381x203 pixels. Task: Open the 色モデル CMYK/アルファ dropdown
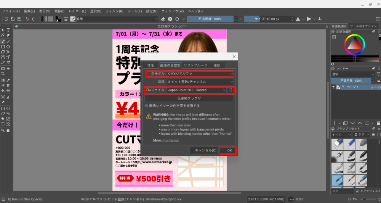200,74
